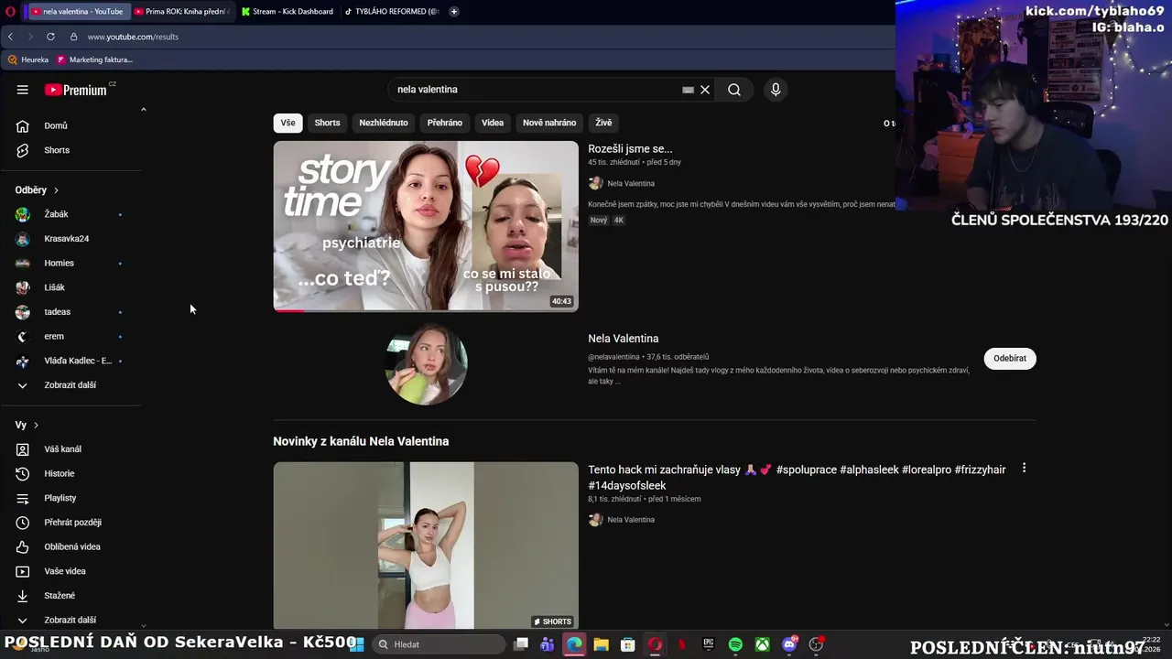
Task: Open the Nela Valentina channel avatar
Action: click(x=426, y=364)
